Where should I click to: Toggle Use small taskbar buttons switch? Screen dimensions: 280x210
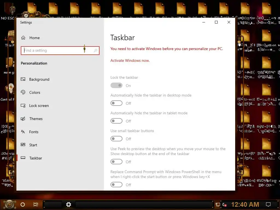(x=116, y=139)
